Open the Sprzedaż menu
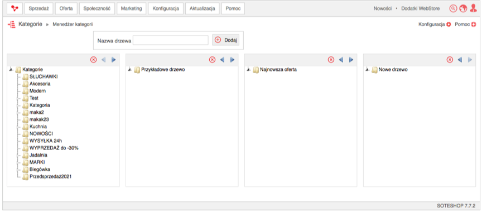This screenshot has width=482, height=212. pos(38,8)
